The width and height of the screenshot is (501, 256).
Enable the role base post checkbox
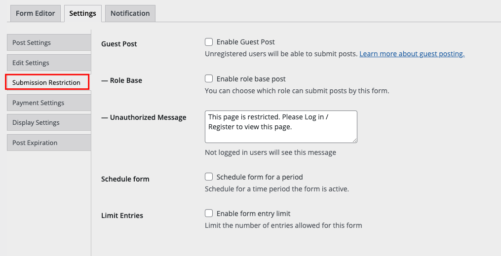coord(209,78)
